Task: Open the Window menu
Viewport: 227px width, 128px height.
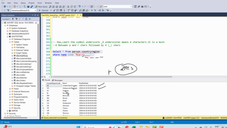Action: pyautogui.click(x=48, y=3)
